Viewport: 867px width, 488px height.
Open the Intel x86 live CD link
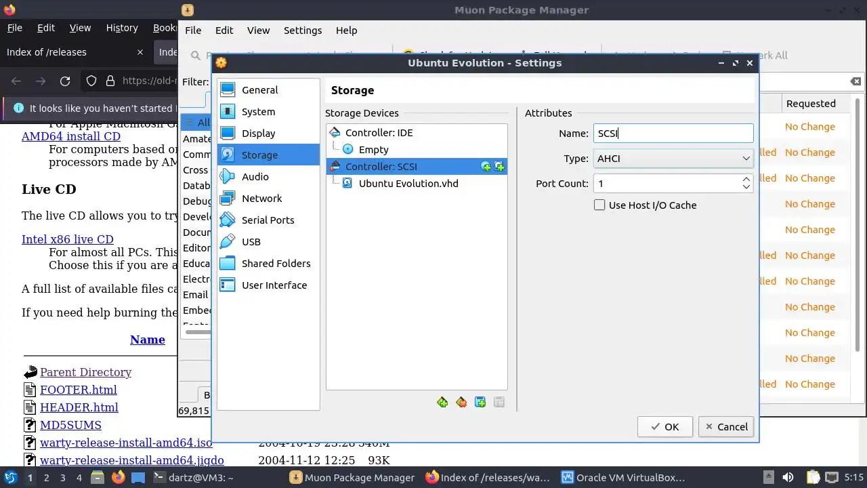(x=68, y=239)
